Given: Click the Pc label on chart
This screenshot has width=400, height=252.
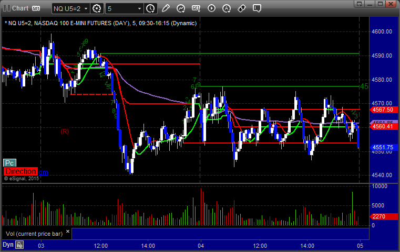Looking at the screenshot, I should click(x=9, y=163).
